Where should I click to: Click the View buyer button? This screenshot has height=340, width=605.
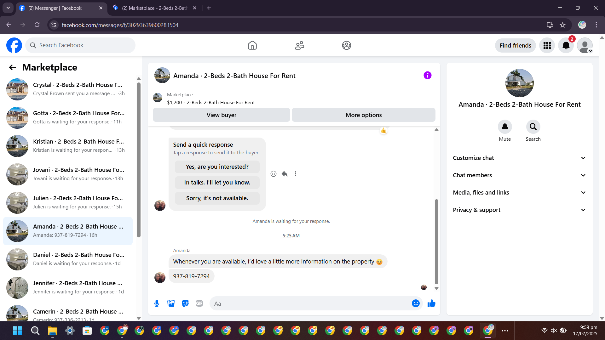[222, 115]
